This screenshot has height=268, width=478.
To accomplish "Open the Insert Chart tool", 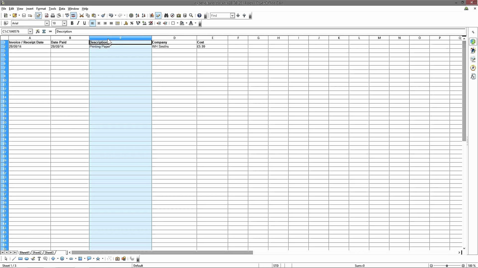I will pos(152,15).
